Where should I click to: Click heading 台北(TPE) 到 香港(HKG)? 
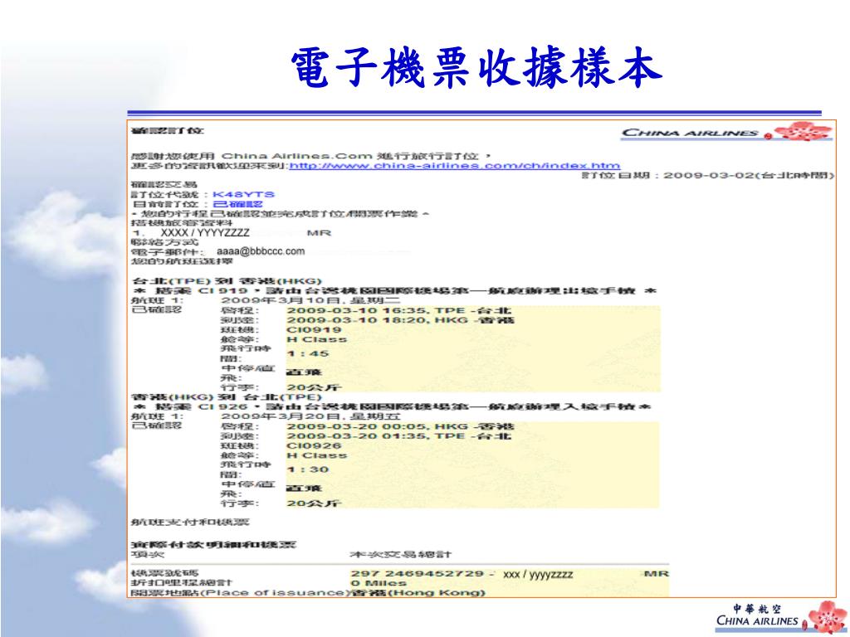point(227,281)
